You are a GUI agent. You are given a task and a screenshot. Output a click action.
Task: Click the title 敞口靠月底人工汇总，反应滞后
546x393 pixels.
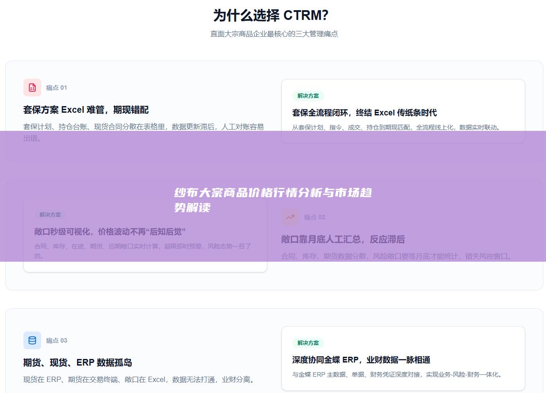click(343, 240)
